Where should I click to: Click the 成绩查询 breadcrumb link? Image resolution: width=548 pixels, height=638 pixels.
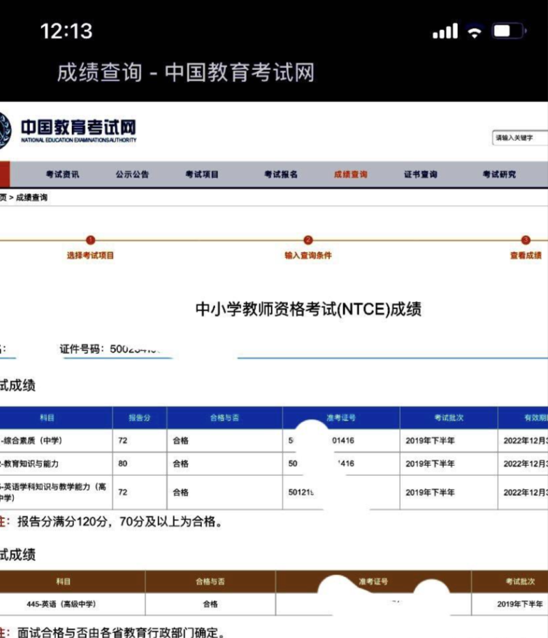31,198
